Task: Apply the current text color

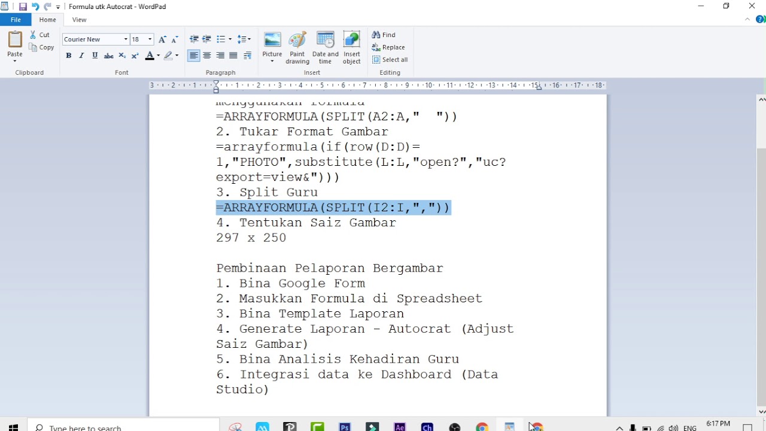Action: (x=150, y=56)
